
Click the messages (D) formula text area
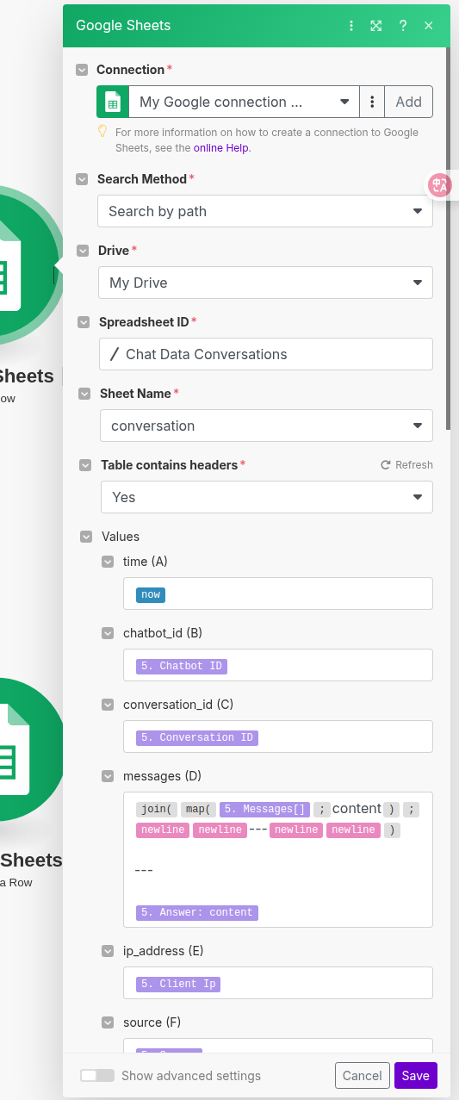coord(278,860)
